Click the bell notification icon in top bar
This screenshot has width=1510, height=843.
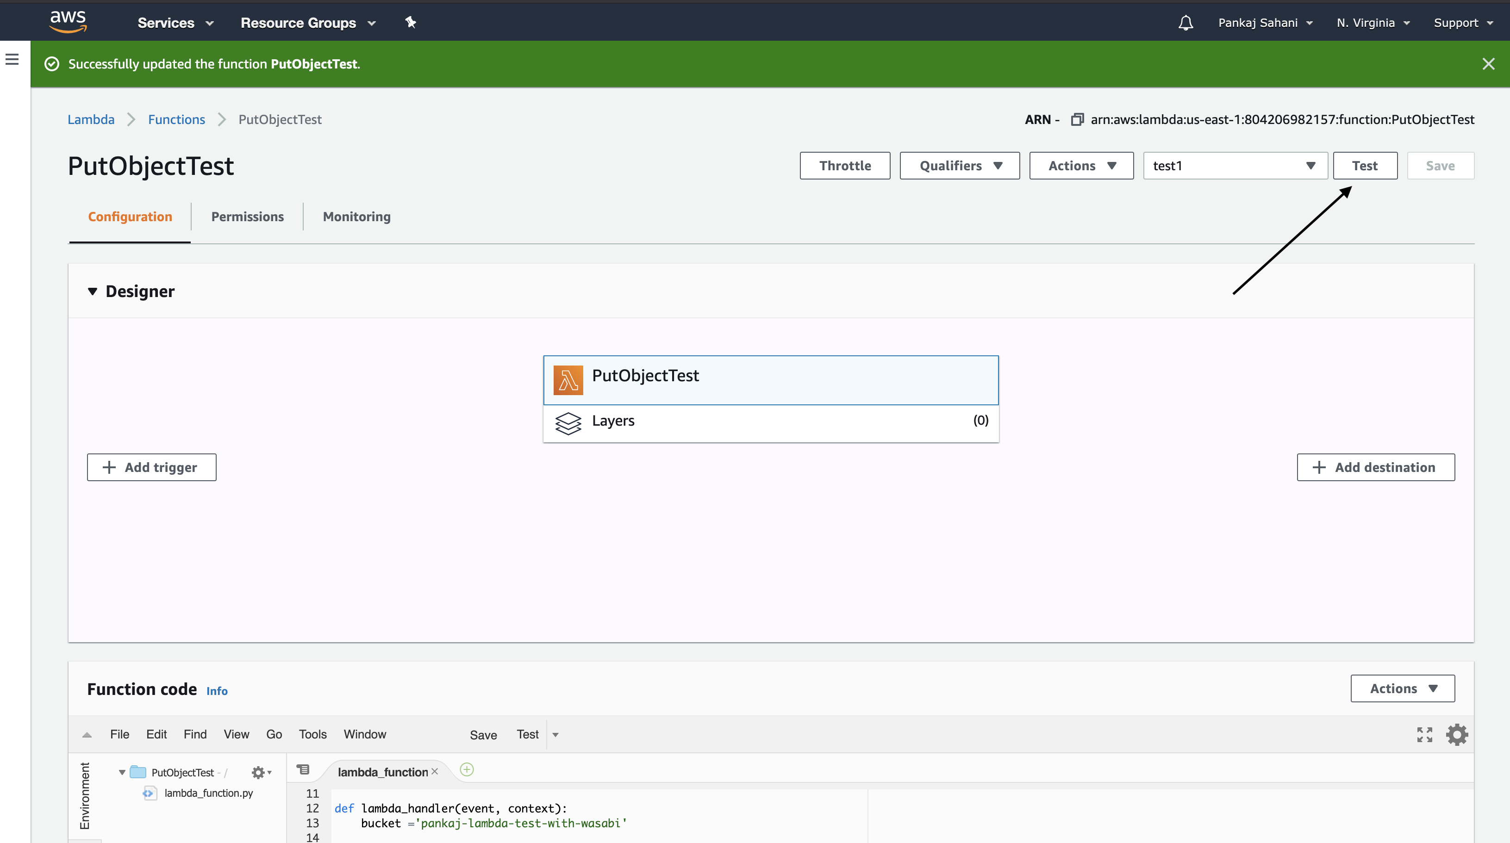pos(1186,21)
